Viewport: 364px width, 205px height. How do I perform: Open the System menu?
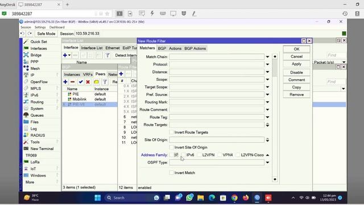click(36, 109)
